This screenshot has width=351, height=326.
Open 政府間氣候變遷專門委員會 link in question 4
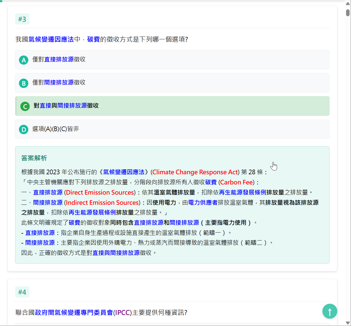pos(74,313)
